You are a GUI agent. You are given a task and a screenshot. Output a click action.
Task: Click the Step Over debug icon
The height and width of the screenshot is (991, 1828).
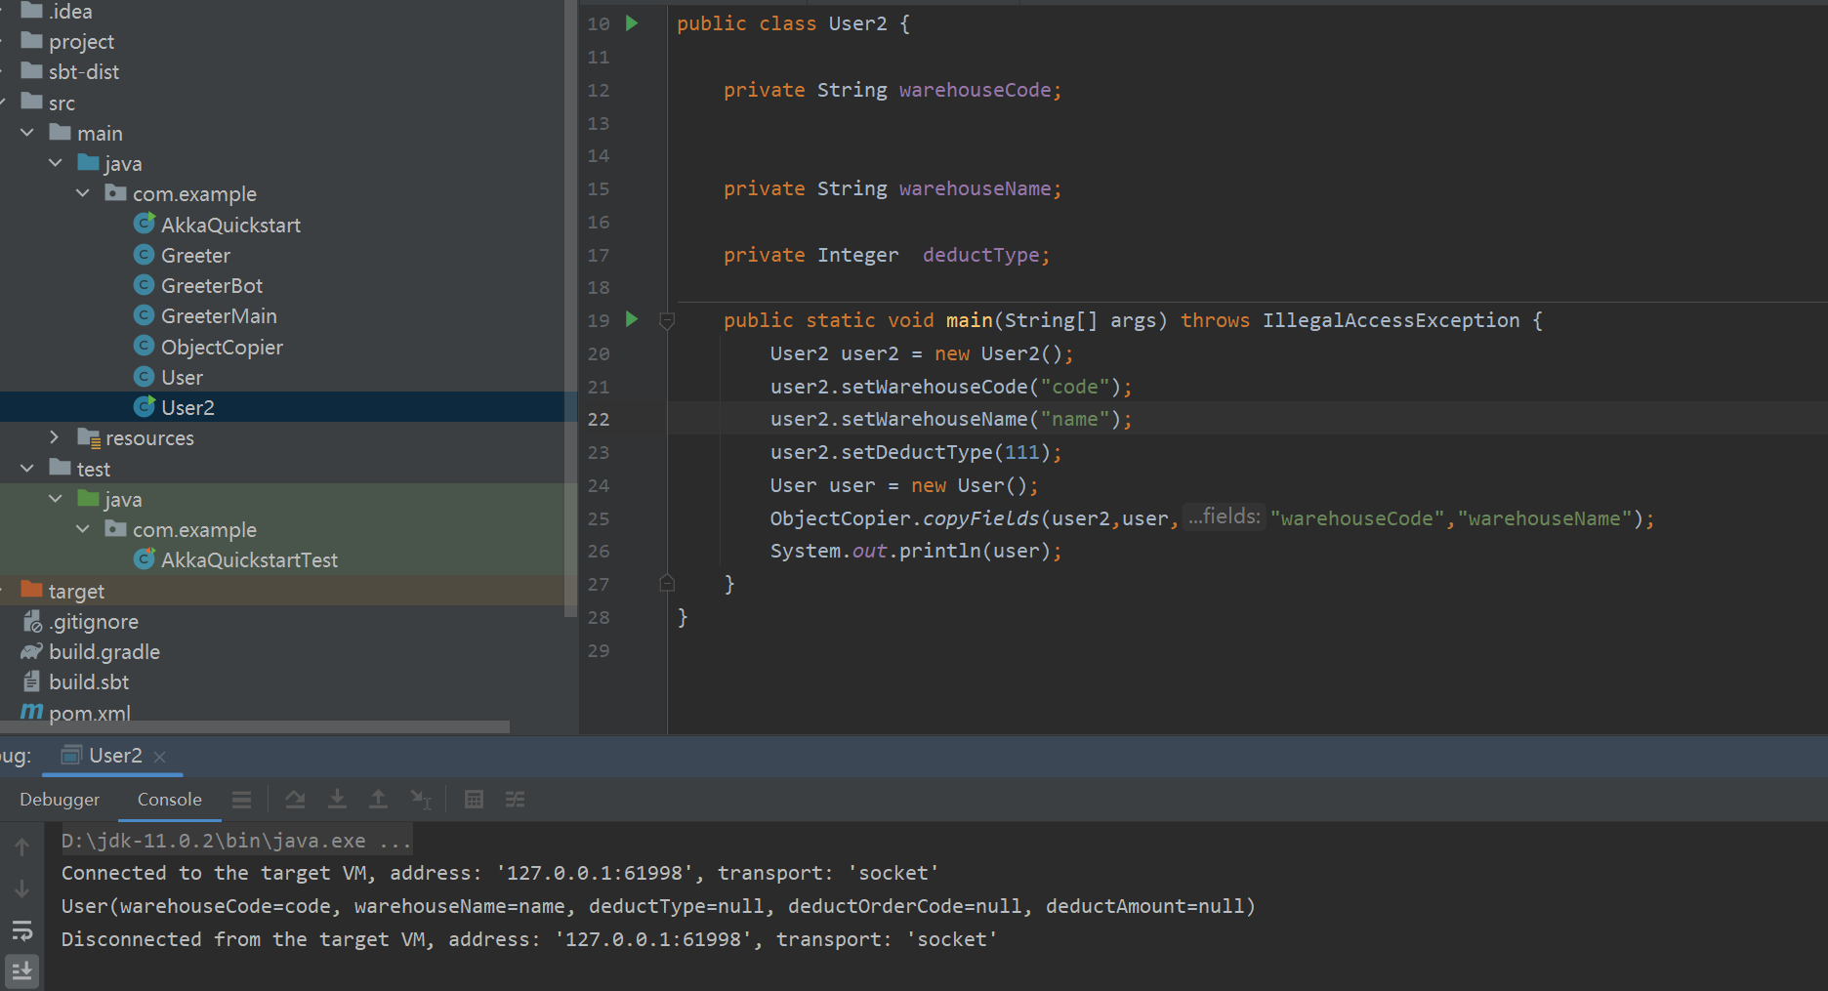coord(295,800)
